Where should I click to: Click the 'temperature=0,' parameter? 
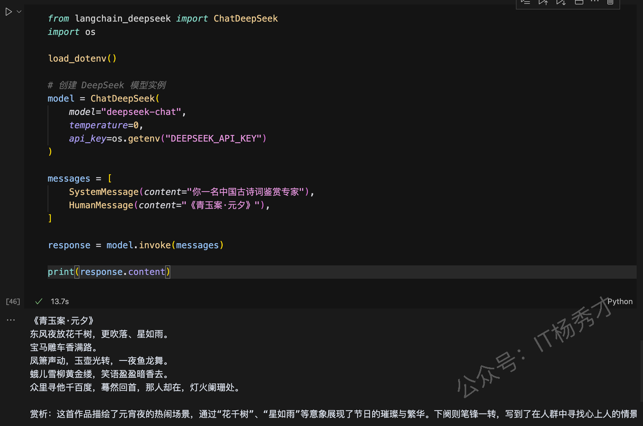click(106, 125)
